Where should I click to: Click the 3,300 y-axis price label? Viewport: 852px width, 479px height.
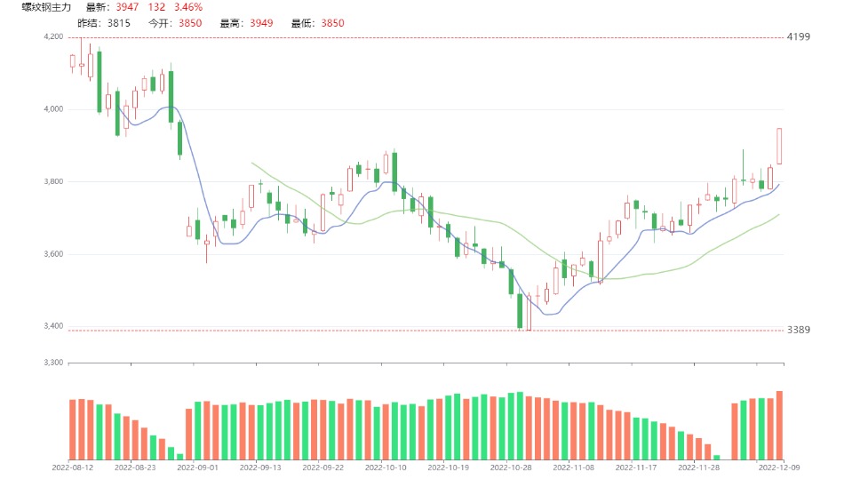click(52, 363)
